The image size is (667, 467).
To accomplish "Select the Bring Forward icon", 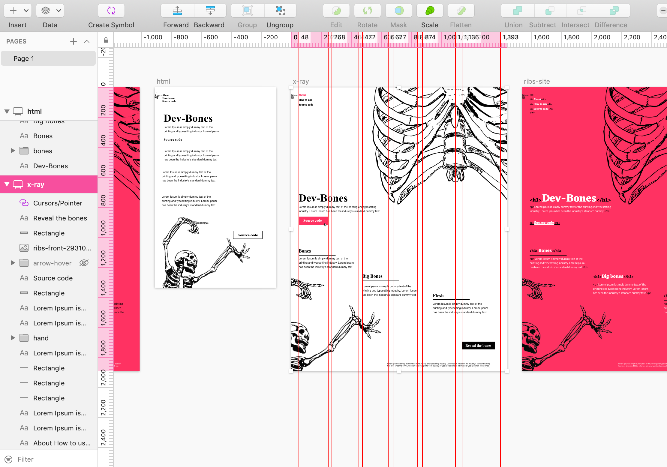I will click(177, 10).
